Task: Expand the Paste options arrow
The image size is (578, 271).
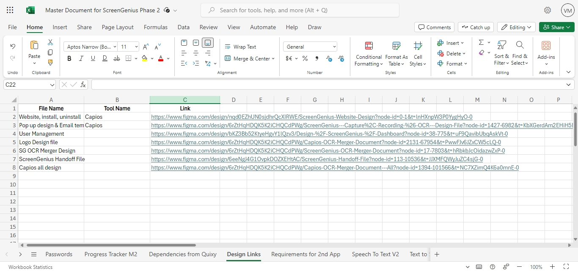Action: tap(34, 64)
